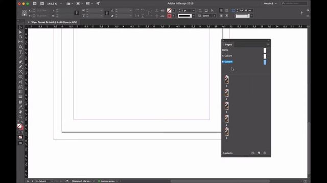The height and width of the screenshot is (183, 327).
Task: Select the Eyedropper tool
Action: (20, 107)
